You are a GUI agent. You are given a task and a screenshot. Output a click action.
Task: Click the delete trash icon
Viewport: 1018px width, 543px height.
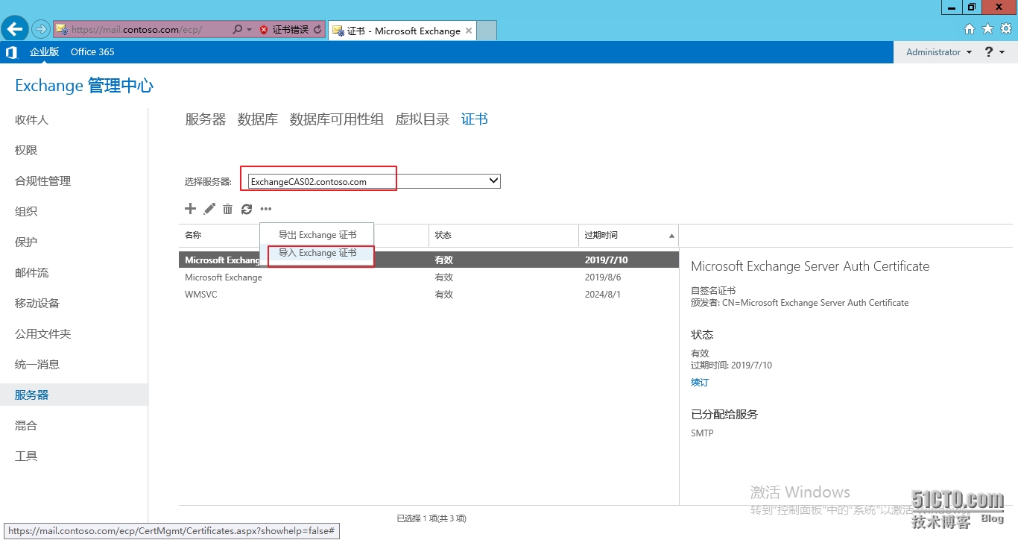(x=227, y=209)
